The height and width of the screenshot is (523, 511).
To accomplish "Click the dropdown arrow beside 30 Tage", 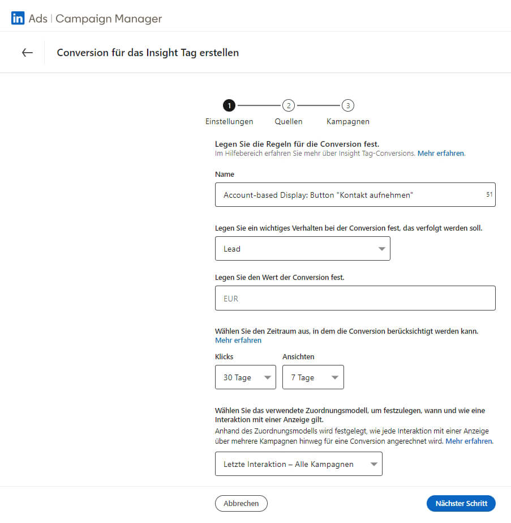I will coord(267,377).
